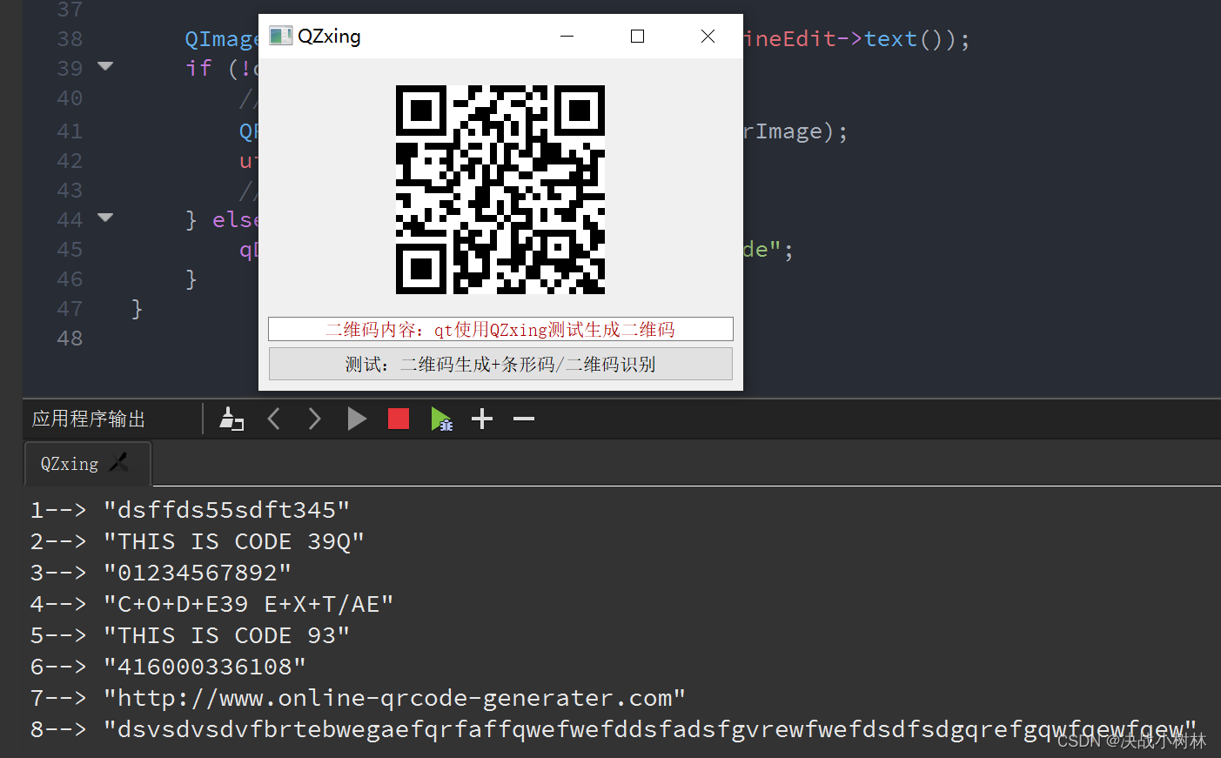Start debugging with the green bug-play icon
1221x758 pixels.
[442, 419]
